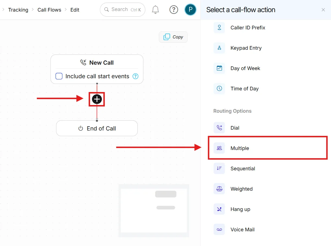Select the New Call node title

tap(101, 62)
